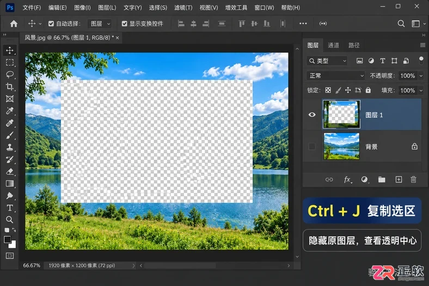Select the Lasso tool
The image size is (429, 286).
pos(10,75)
